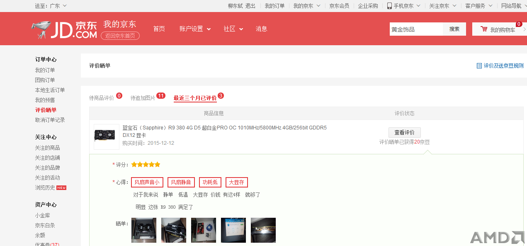Open 我的订单 in the sidebar
This screenshot has height=246, width=527.
[45, 70]
